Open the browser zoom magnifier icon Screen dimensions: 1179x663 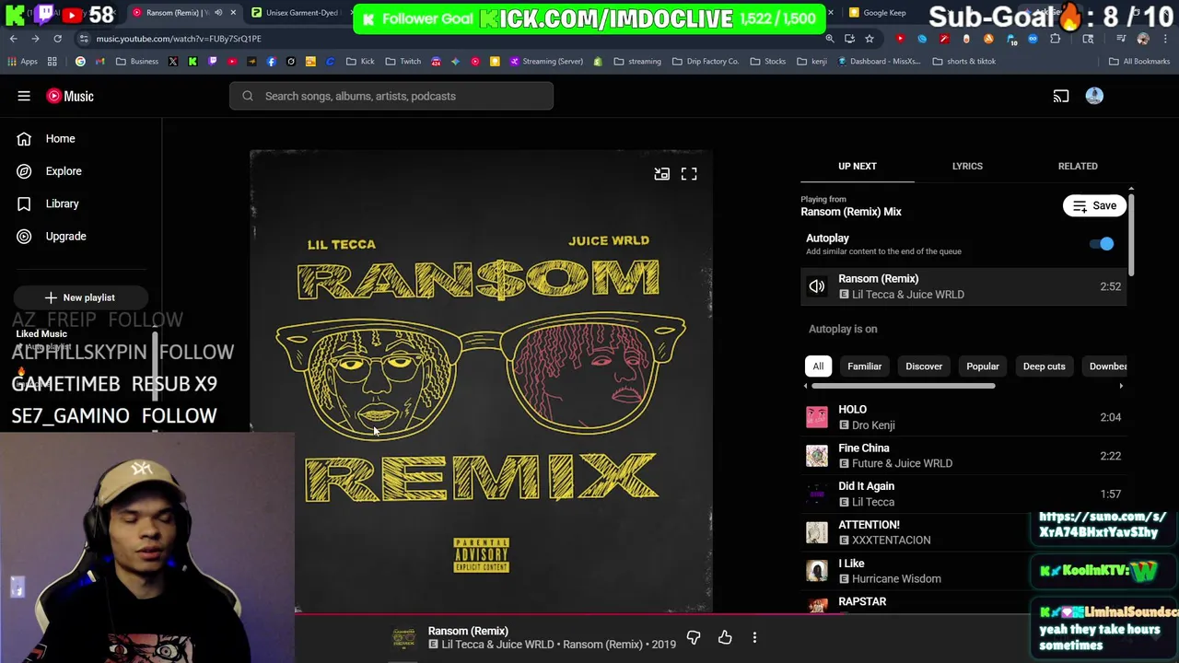tap(830, 39)
